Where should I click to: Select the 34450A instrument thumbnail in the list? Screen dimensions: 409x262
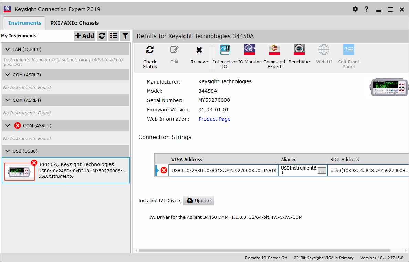[x=20, y=171]
